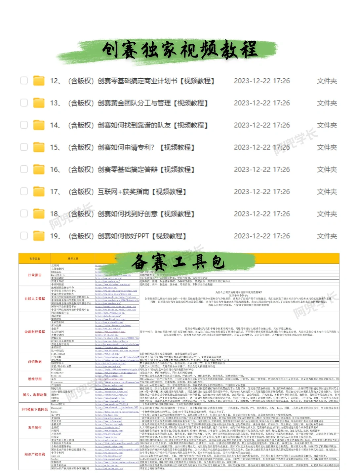Click the 创赛需求 column header in the spreadsheet
357x476 pixels.
click(x=35, y=258)
